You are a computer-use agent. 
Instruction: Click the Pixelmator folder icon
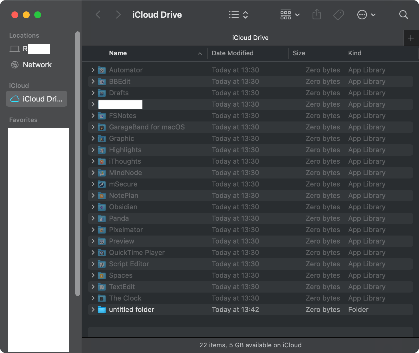point(102,230)
